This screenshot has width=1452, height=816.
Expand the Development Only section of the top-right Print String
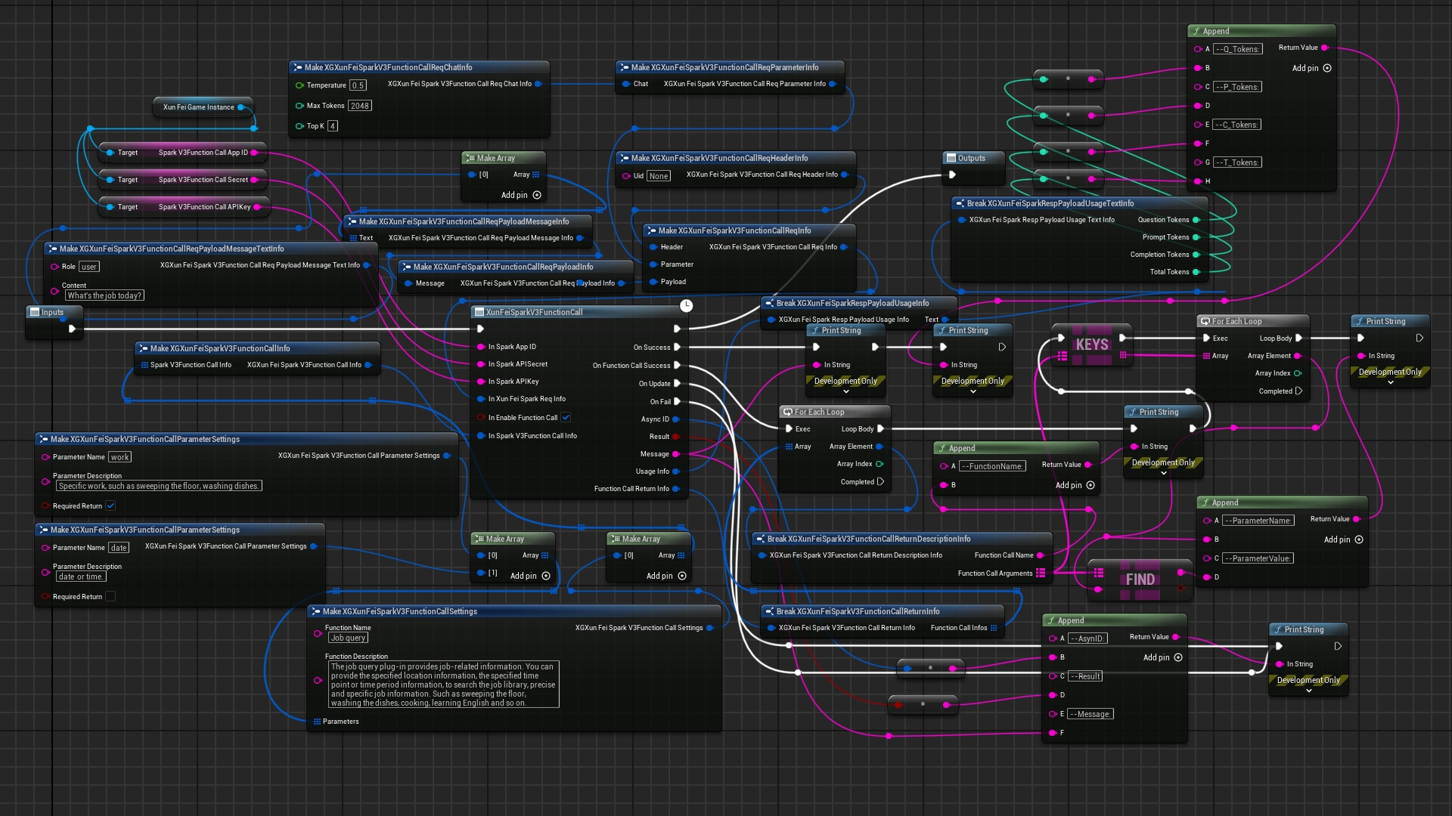tap(1390, 383)
